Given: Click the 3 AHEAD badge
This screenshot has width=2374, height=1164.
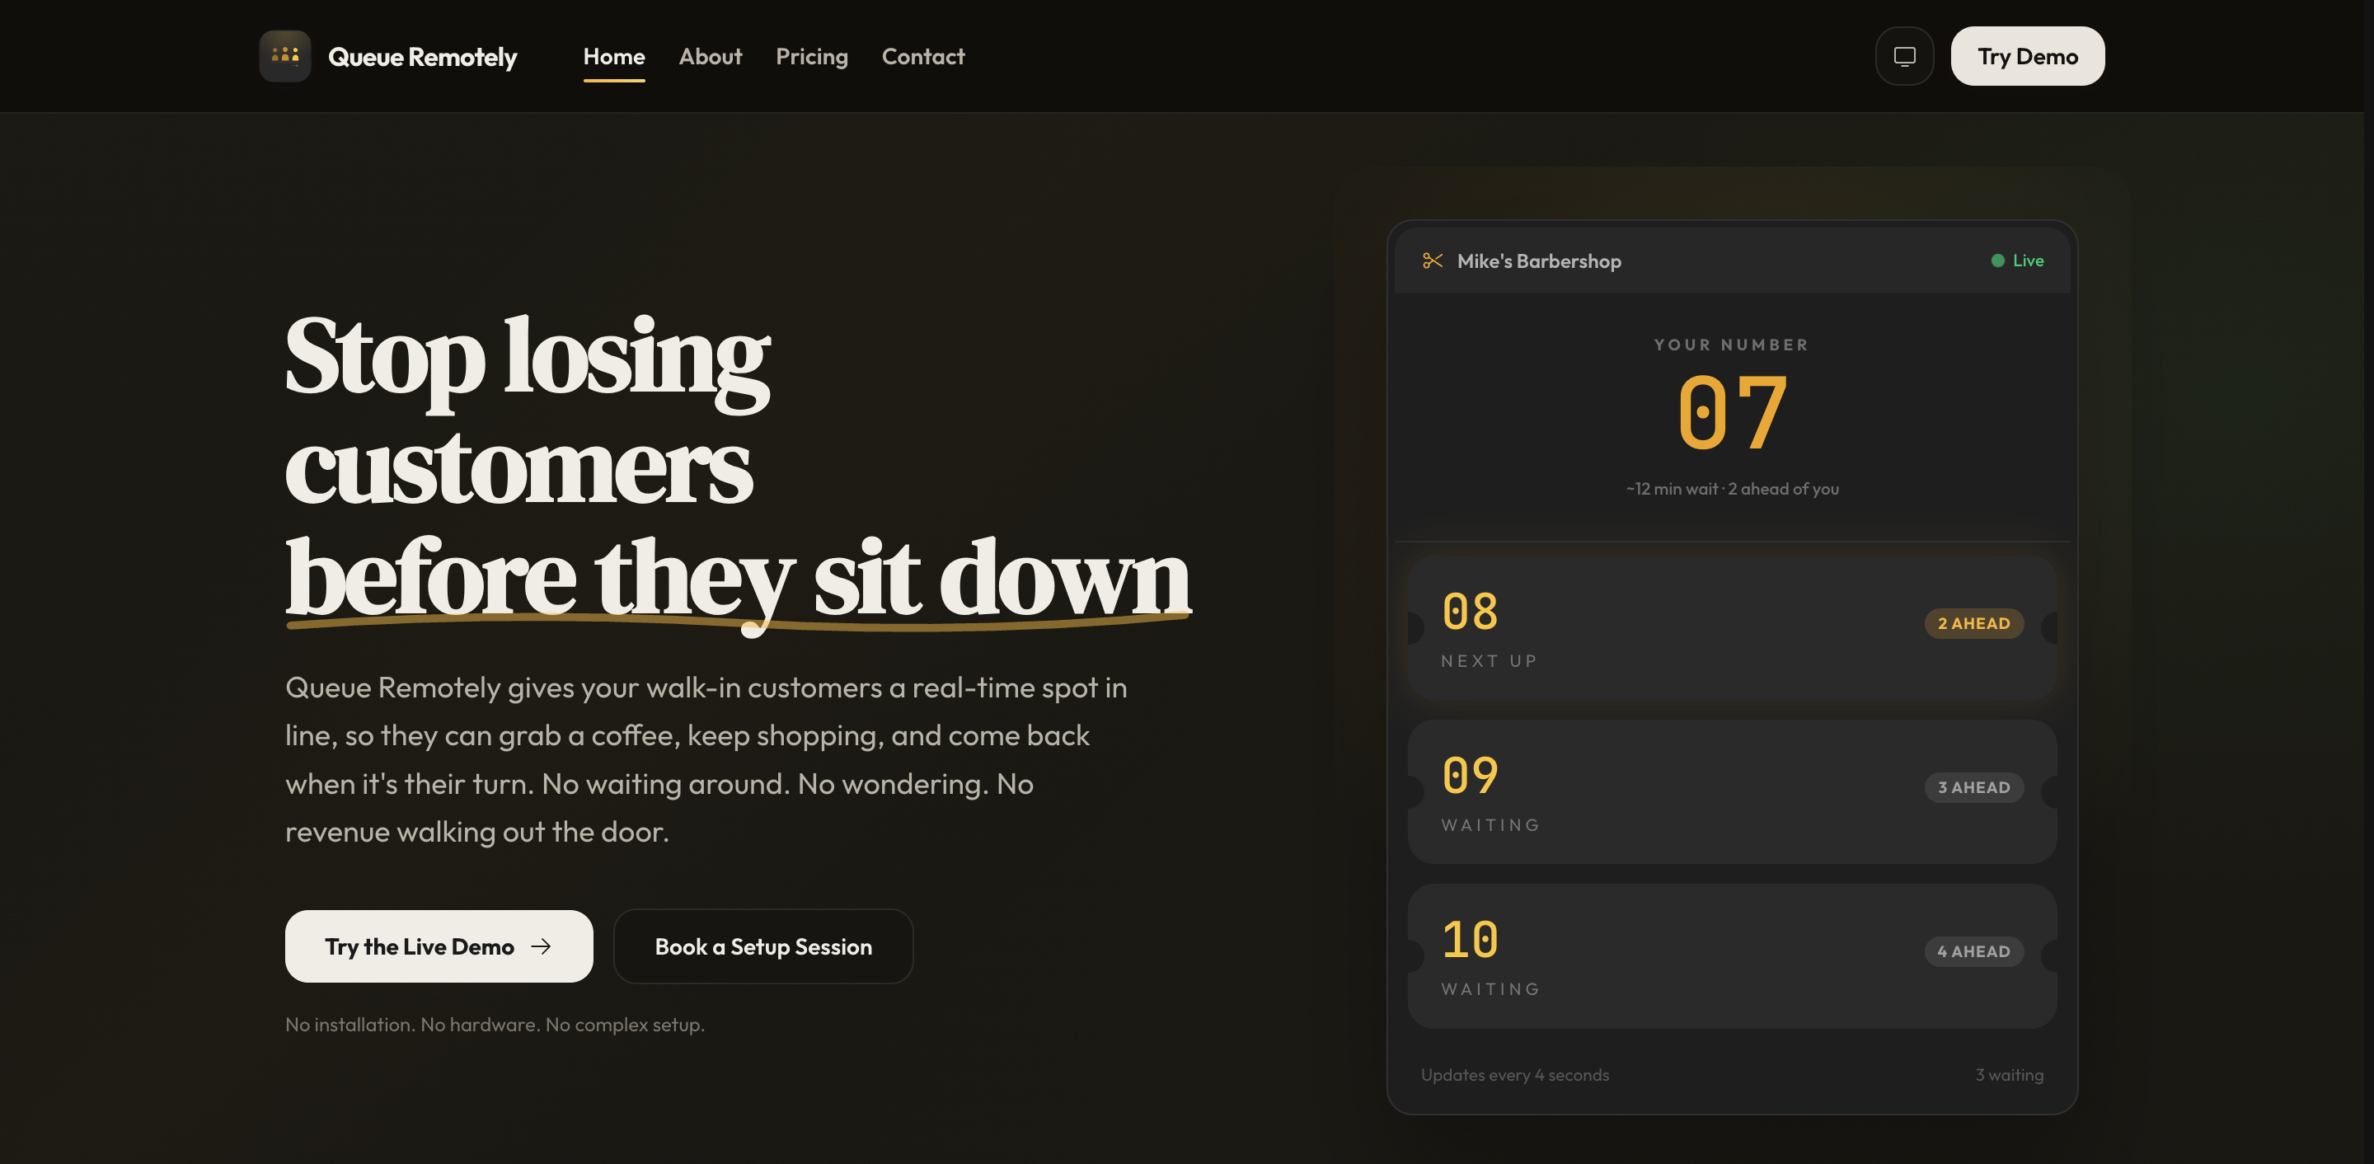Looking at the screenshot, I should tap(1973, 787).
